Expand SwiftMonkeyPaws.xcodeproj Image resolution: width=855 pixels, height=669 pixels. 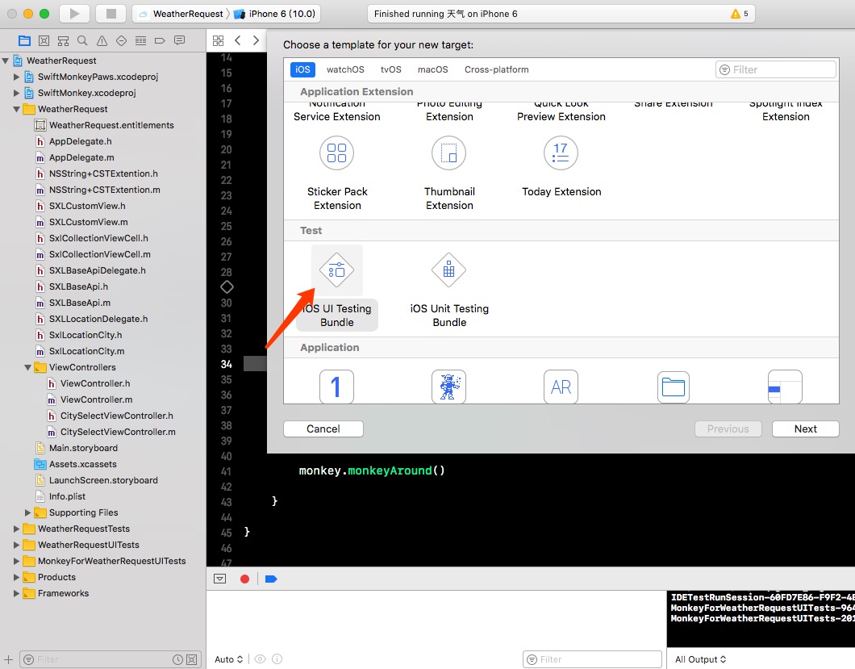(16, 77)
